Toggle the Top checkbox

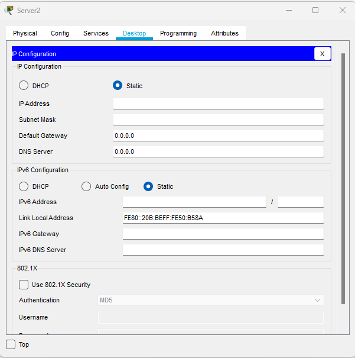[x=11, y=344]
